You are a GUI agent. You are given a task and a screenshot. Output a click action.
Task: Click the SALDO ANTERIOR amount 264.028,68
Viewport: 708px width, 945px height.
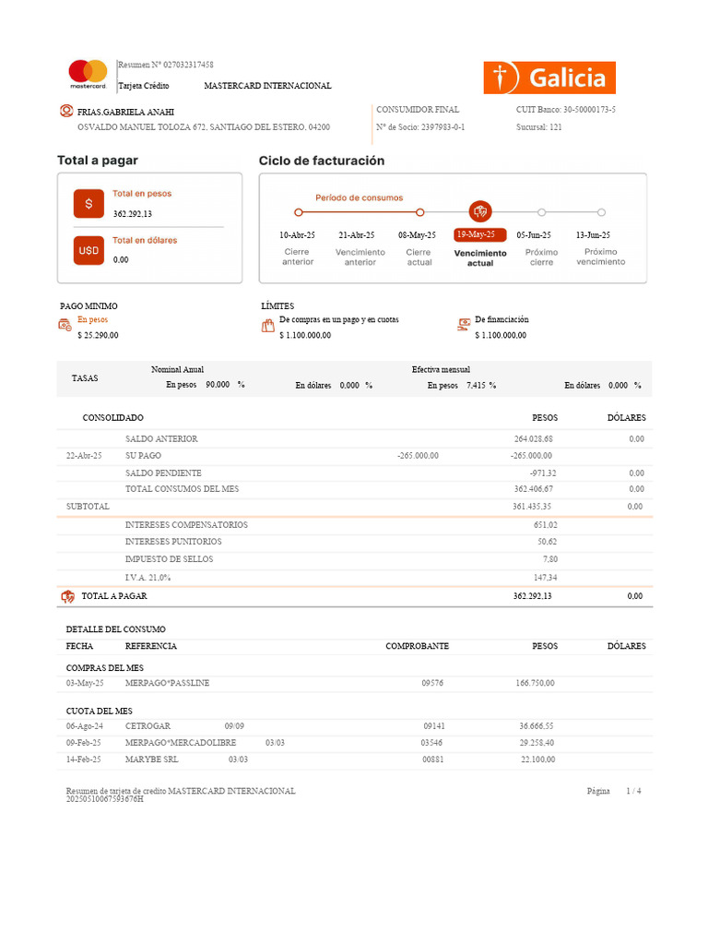pyautogui.click(x=534, y=438)
